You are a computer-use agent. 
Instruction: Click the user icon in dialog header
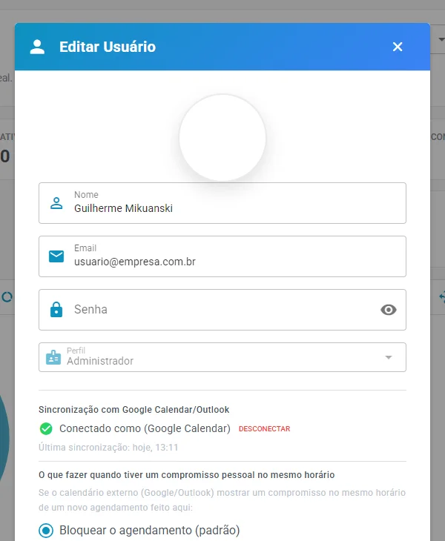tap(37, 47)
